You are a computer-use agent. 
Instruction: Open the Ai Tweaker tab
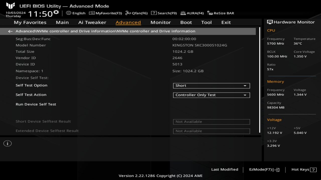tap(92, 22)
